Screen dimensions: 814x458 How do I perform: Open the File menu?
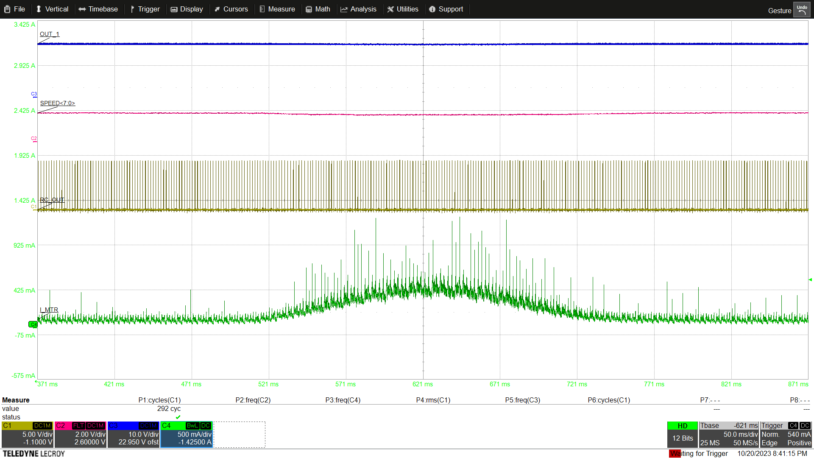click(x=15, y=9)
